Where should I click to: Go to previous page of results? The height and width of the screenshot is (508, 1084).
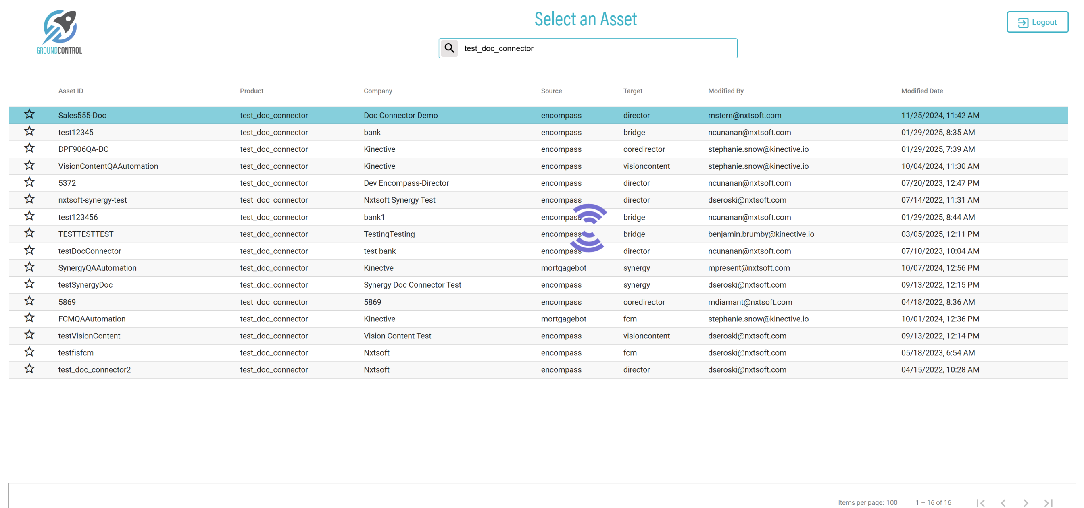[1003, 502]
